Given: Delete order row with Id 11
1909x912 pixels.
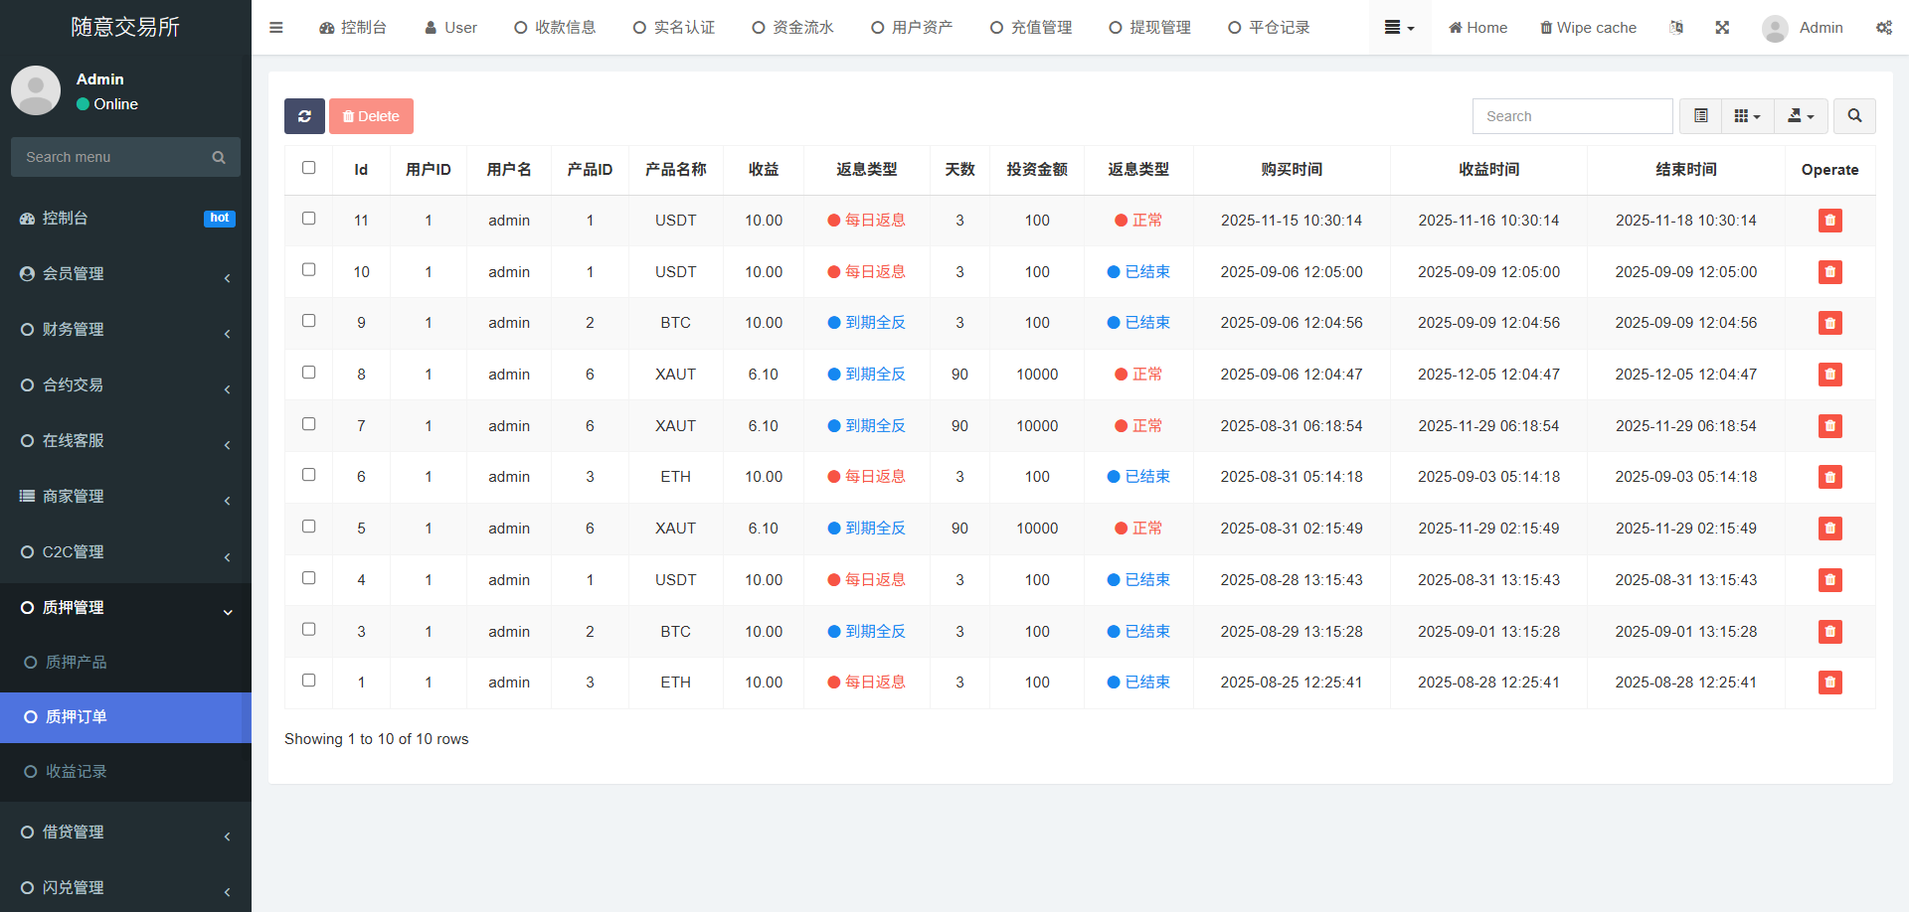Looking at the screenshot, I should [1829, 221].
